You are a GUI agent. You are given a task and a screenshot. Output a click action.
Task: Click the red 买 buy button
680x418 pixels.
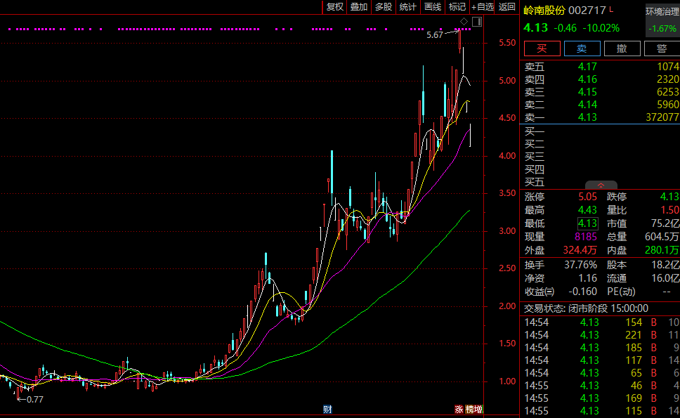point(542,48)
